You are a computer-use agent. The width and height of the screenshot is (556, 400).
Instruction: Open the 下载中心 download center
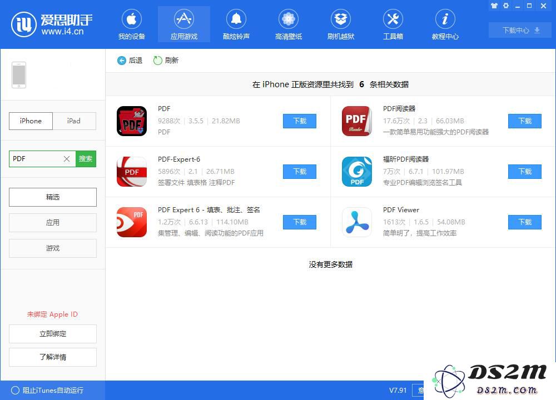[x=520, y=30]
